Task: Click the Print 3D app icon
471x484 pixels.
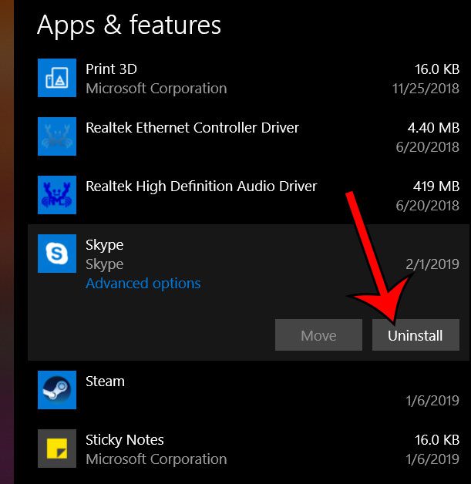Action: tap(57, 78)
